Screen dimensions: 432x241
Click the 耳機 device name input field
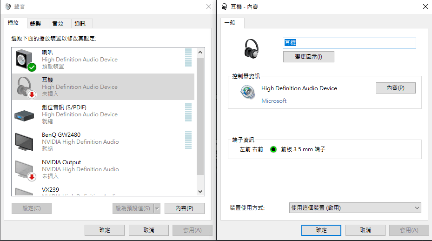[x=349, y=43]
